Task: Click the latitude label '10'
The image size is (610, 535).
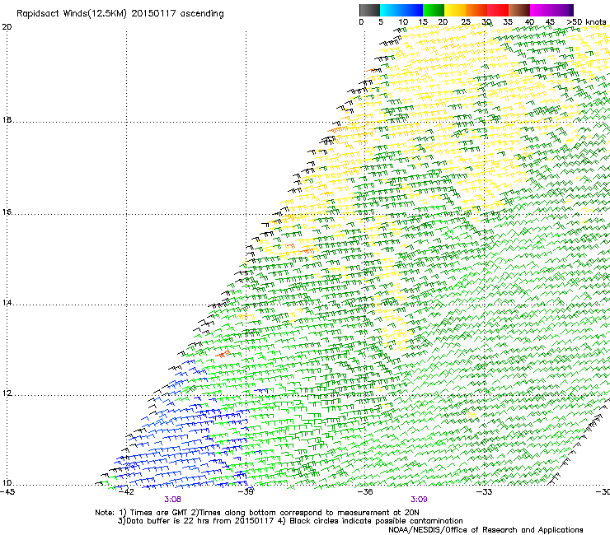Action: 7,483
